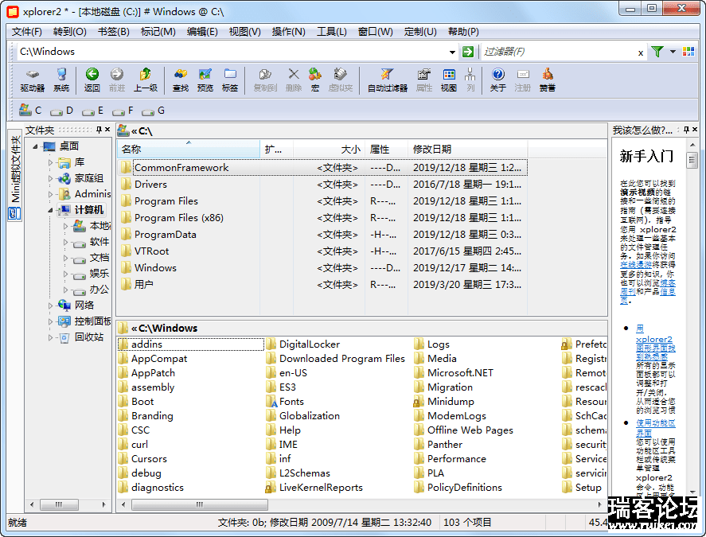Click the 视图 view toolbar icon

click(449, 80)
